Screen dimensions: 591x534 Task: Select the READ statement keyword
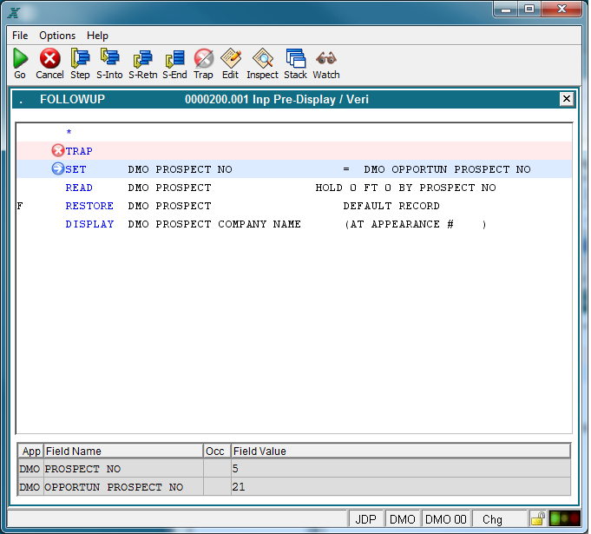pyautogui.click(x=79, y=188)
